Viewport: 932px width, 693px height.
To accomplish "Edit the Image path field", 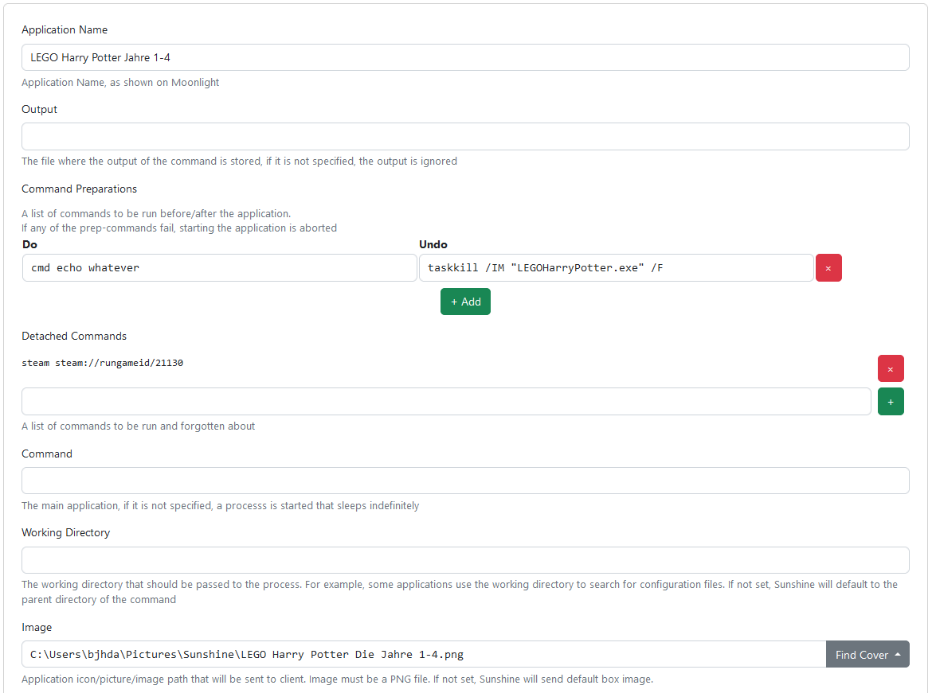I will pos(424,654).
